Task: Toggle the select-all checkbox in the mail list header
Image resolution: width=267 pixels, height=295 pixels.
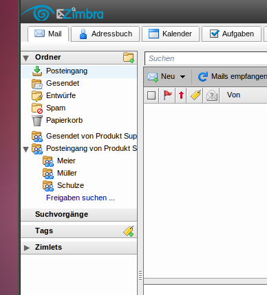Action: click(x=151, y=95)
